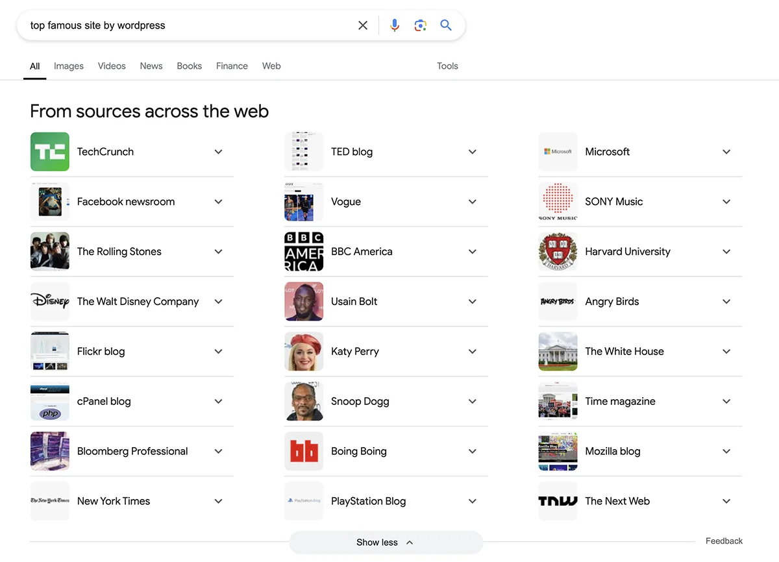Click the Microsoft logo thumbnail
This screenshot has width=779, height=562.
coord(558,152)
